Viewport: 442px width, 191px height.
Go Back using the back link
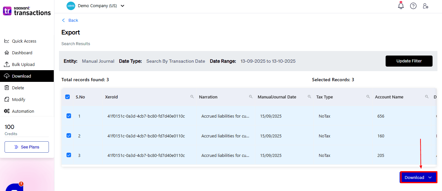tap(70, 20)
